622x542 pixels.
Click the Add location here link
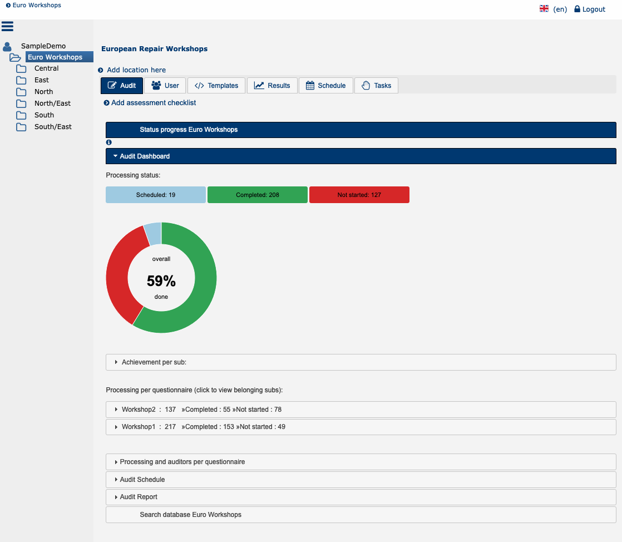pos(136,70)
